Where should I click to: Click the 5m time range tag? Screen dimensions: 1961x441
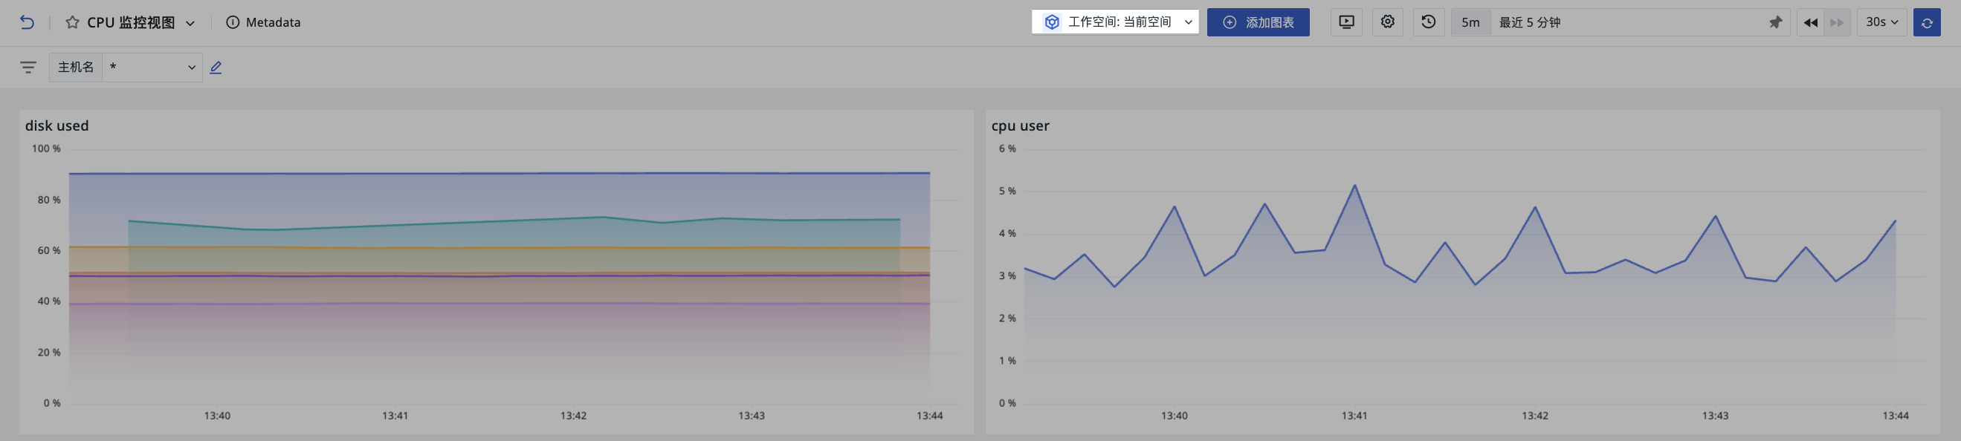tap(1470, 23)
